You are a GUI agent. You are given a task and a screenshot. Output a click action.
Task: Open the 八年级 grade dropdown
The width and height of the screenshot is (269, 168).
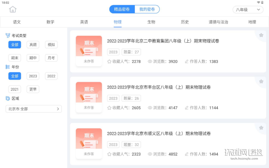tap(245, 10)
